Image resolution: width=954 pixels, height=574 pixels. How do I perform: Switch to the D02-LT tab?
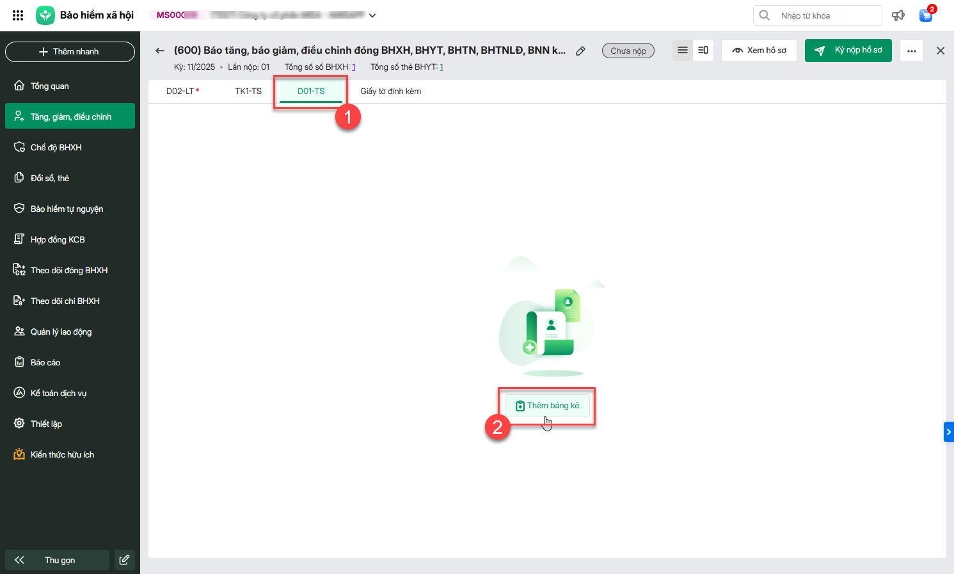pyautogui.click(x=182, y=92)
